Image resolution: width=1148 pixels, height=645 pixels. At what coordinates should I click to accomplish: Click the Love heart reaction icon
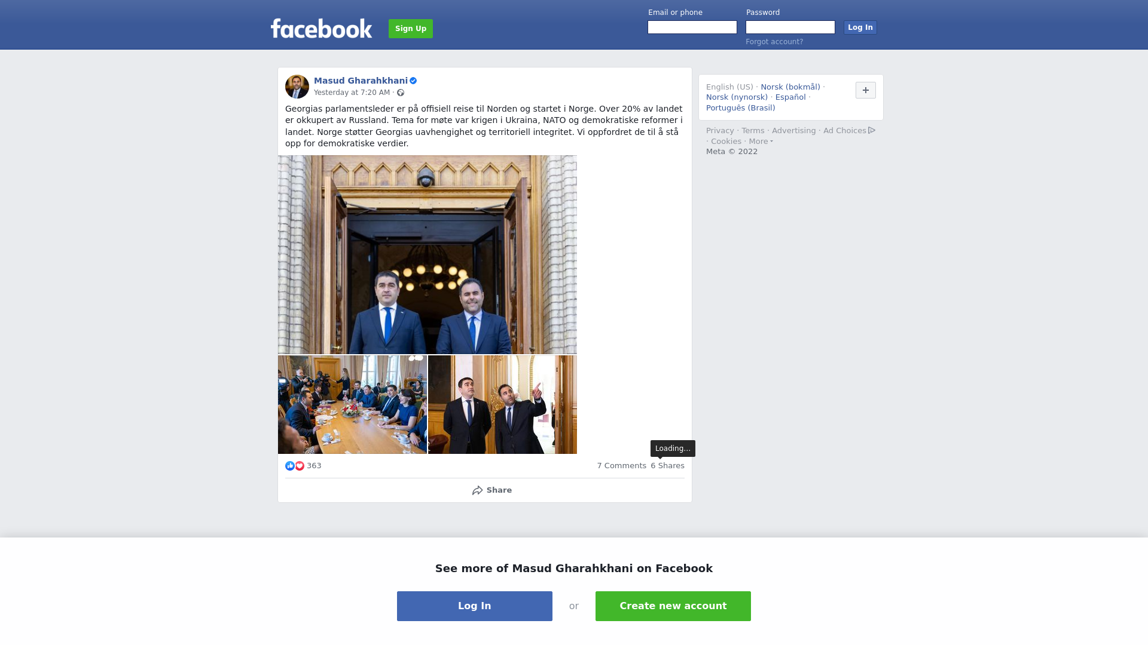pos(300,466)
